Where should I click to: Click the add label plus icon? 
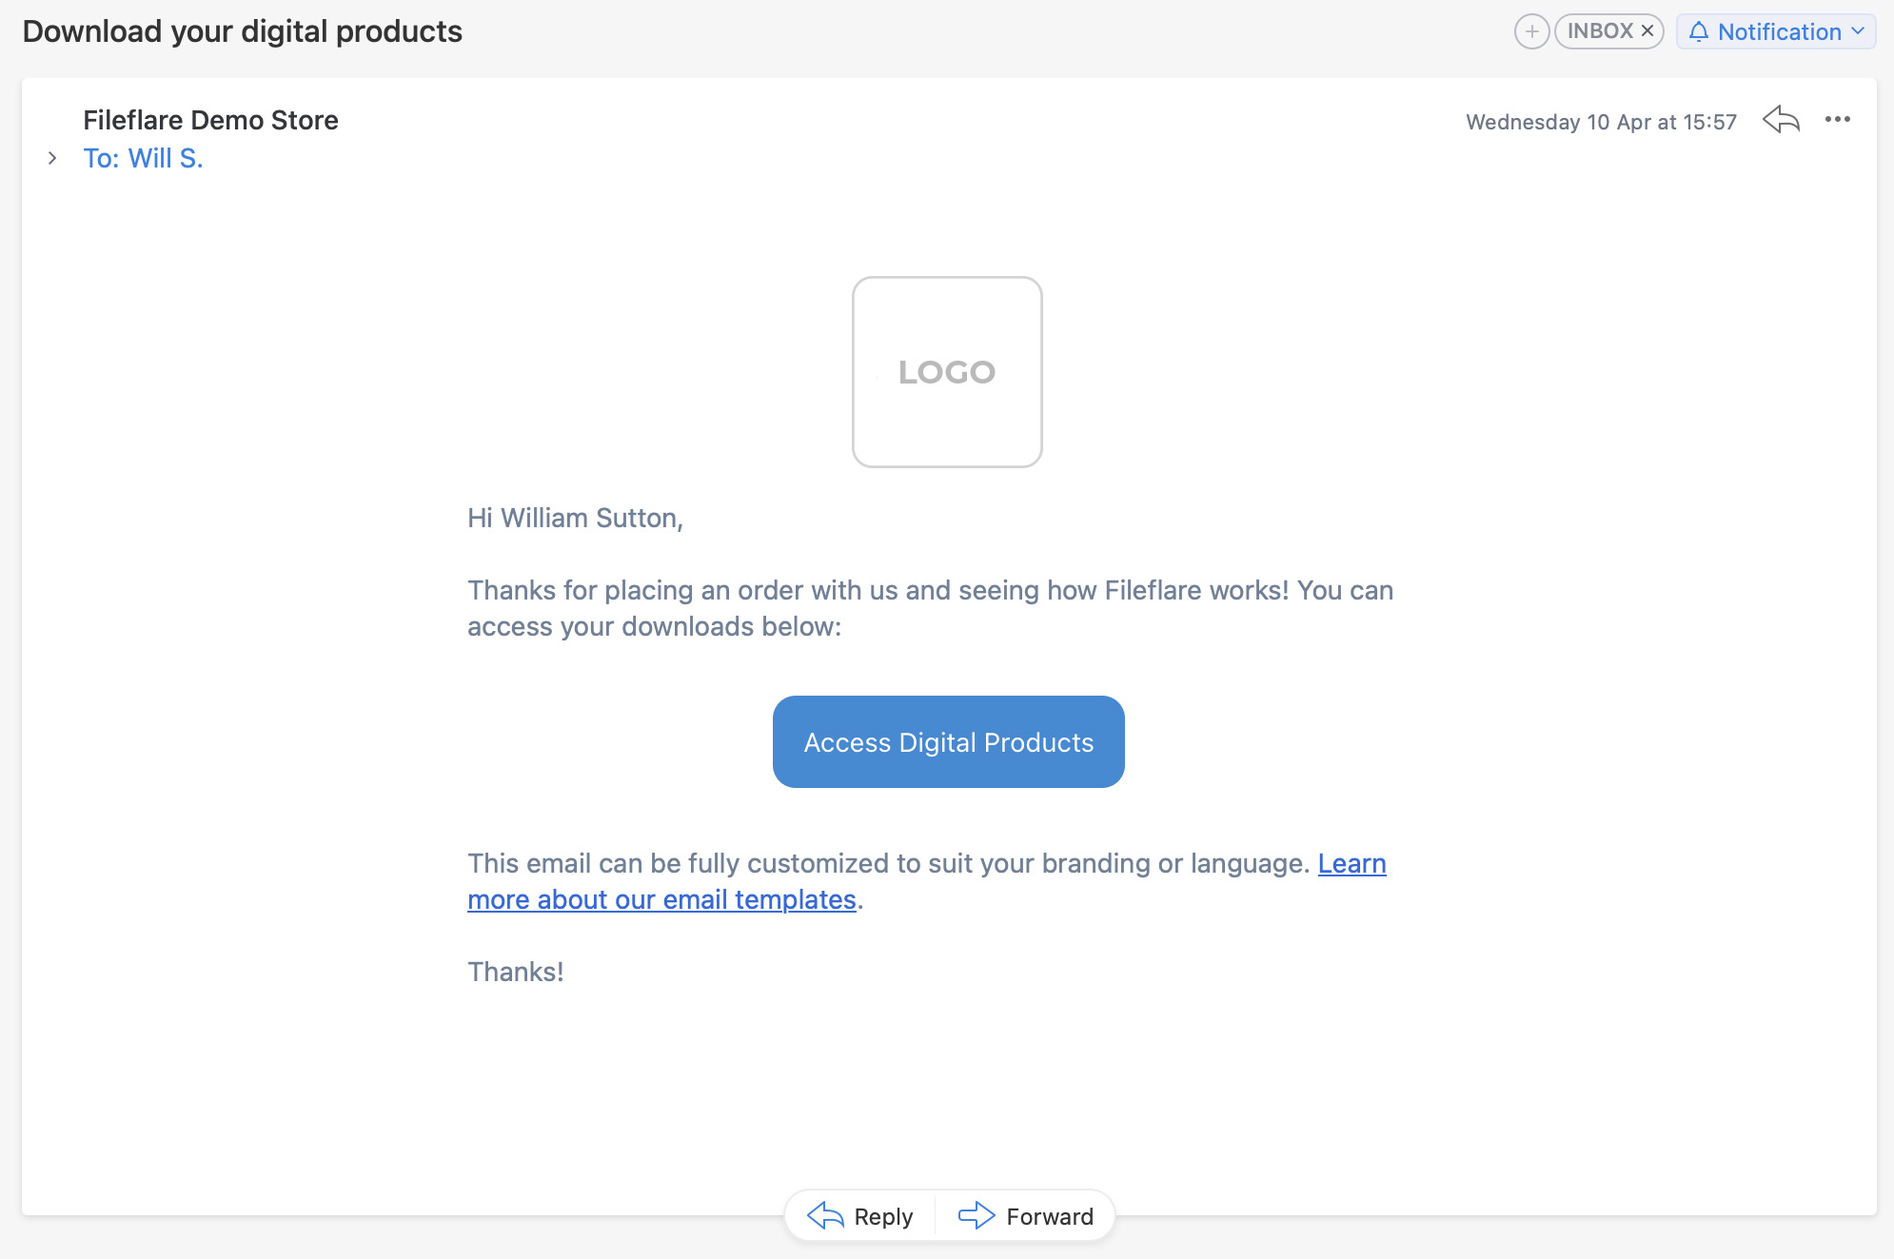point(1531,31)
